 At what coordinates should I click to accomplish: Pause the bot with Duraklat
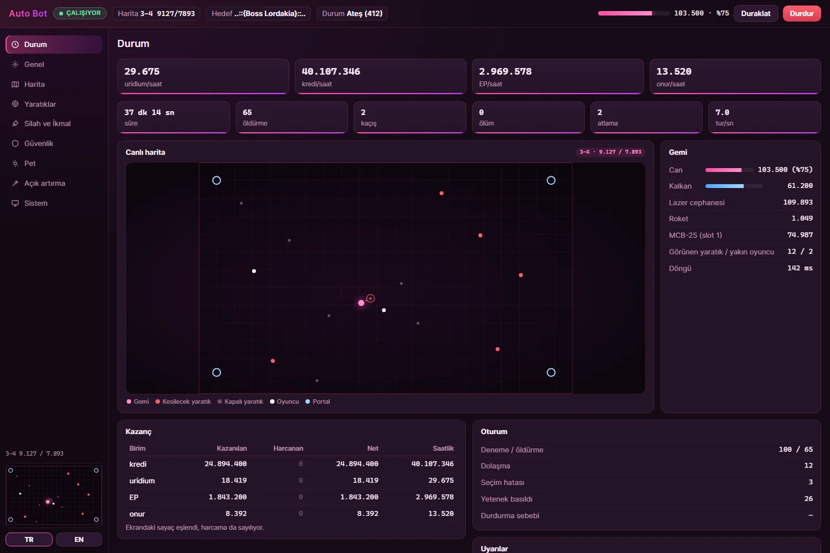[756, 13]
